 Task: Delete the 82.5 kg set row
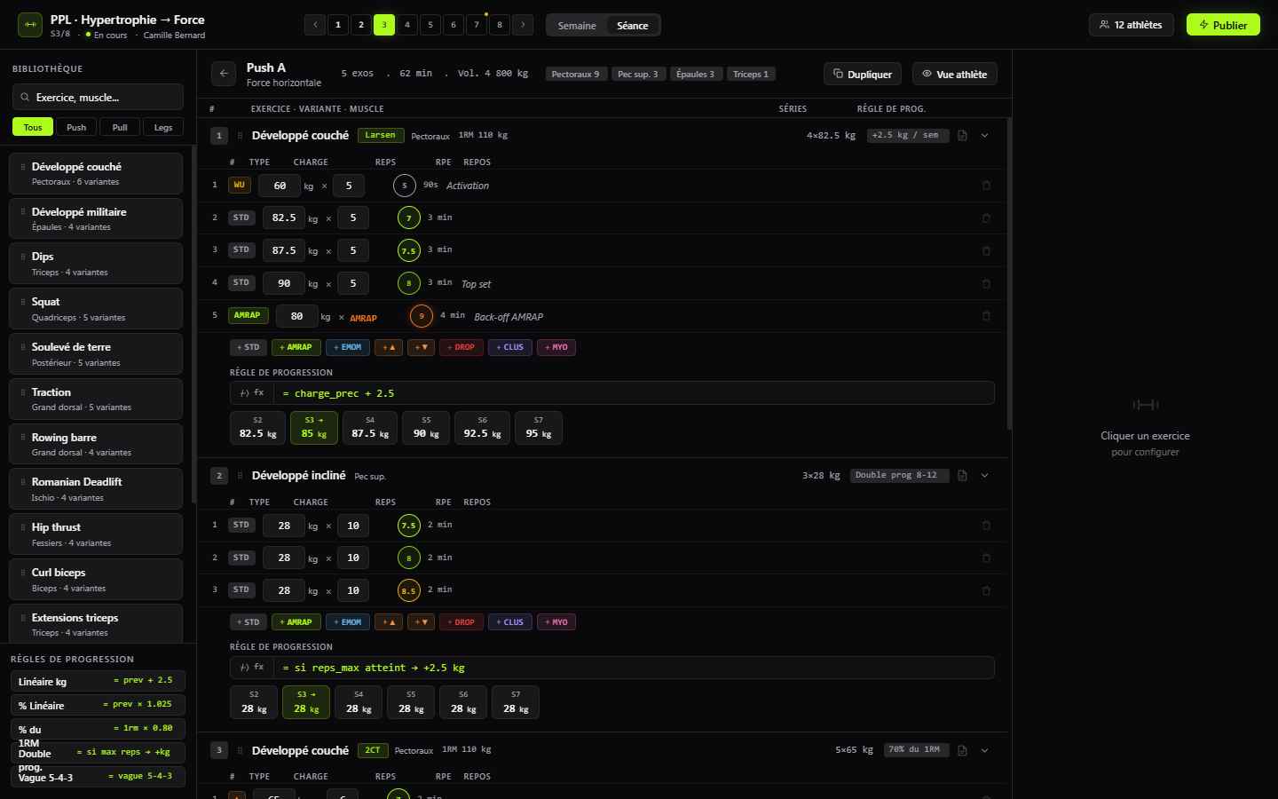point(986,218)
